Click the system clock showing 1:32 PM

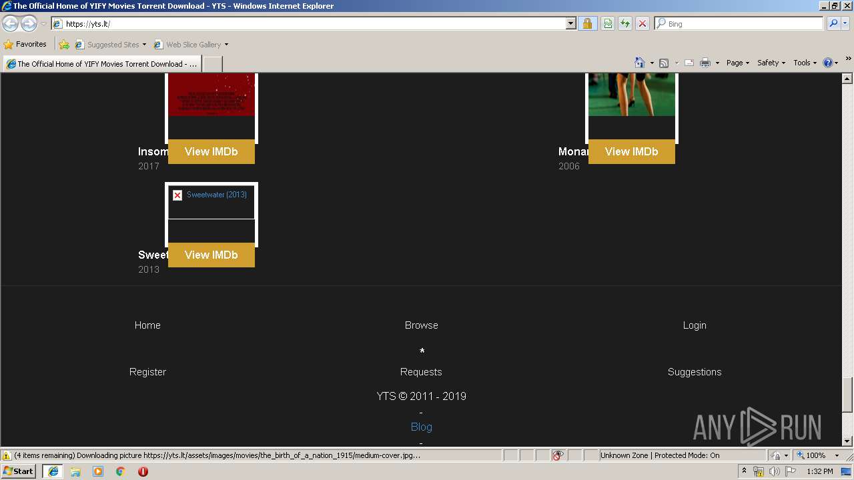point(819,471)
